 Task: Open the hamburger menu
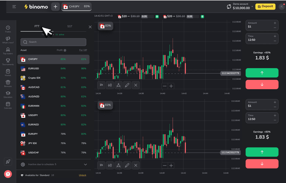[14, 7]
